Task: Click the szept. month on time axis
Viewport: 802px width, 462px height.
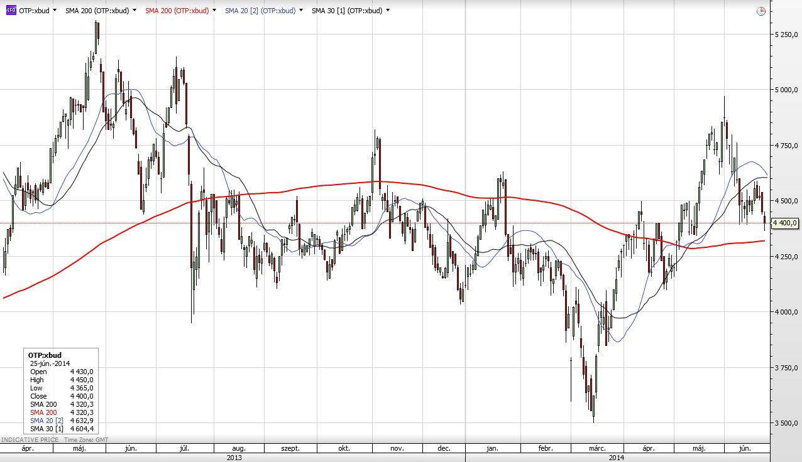Action: pyautogui.click(x=290, y=449)
